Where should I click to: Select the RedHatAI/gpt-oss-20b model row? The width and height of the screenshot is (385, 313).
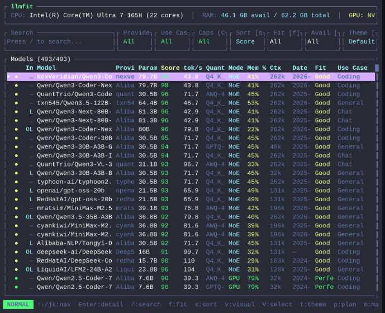coord(191,199)
